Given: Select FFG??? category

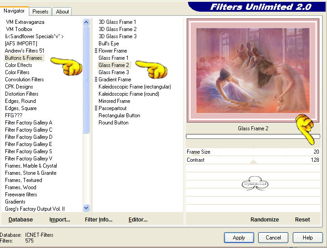Looking at the screenshot, I should pos(13,115).
